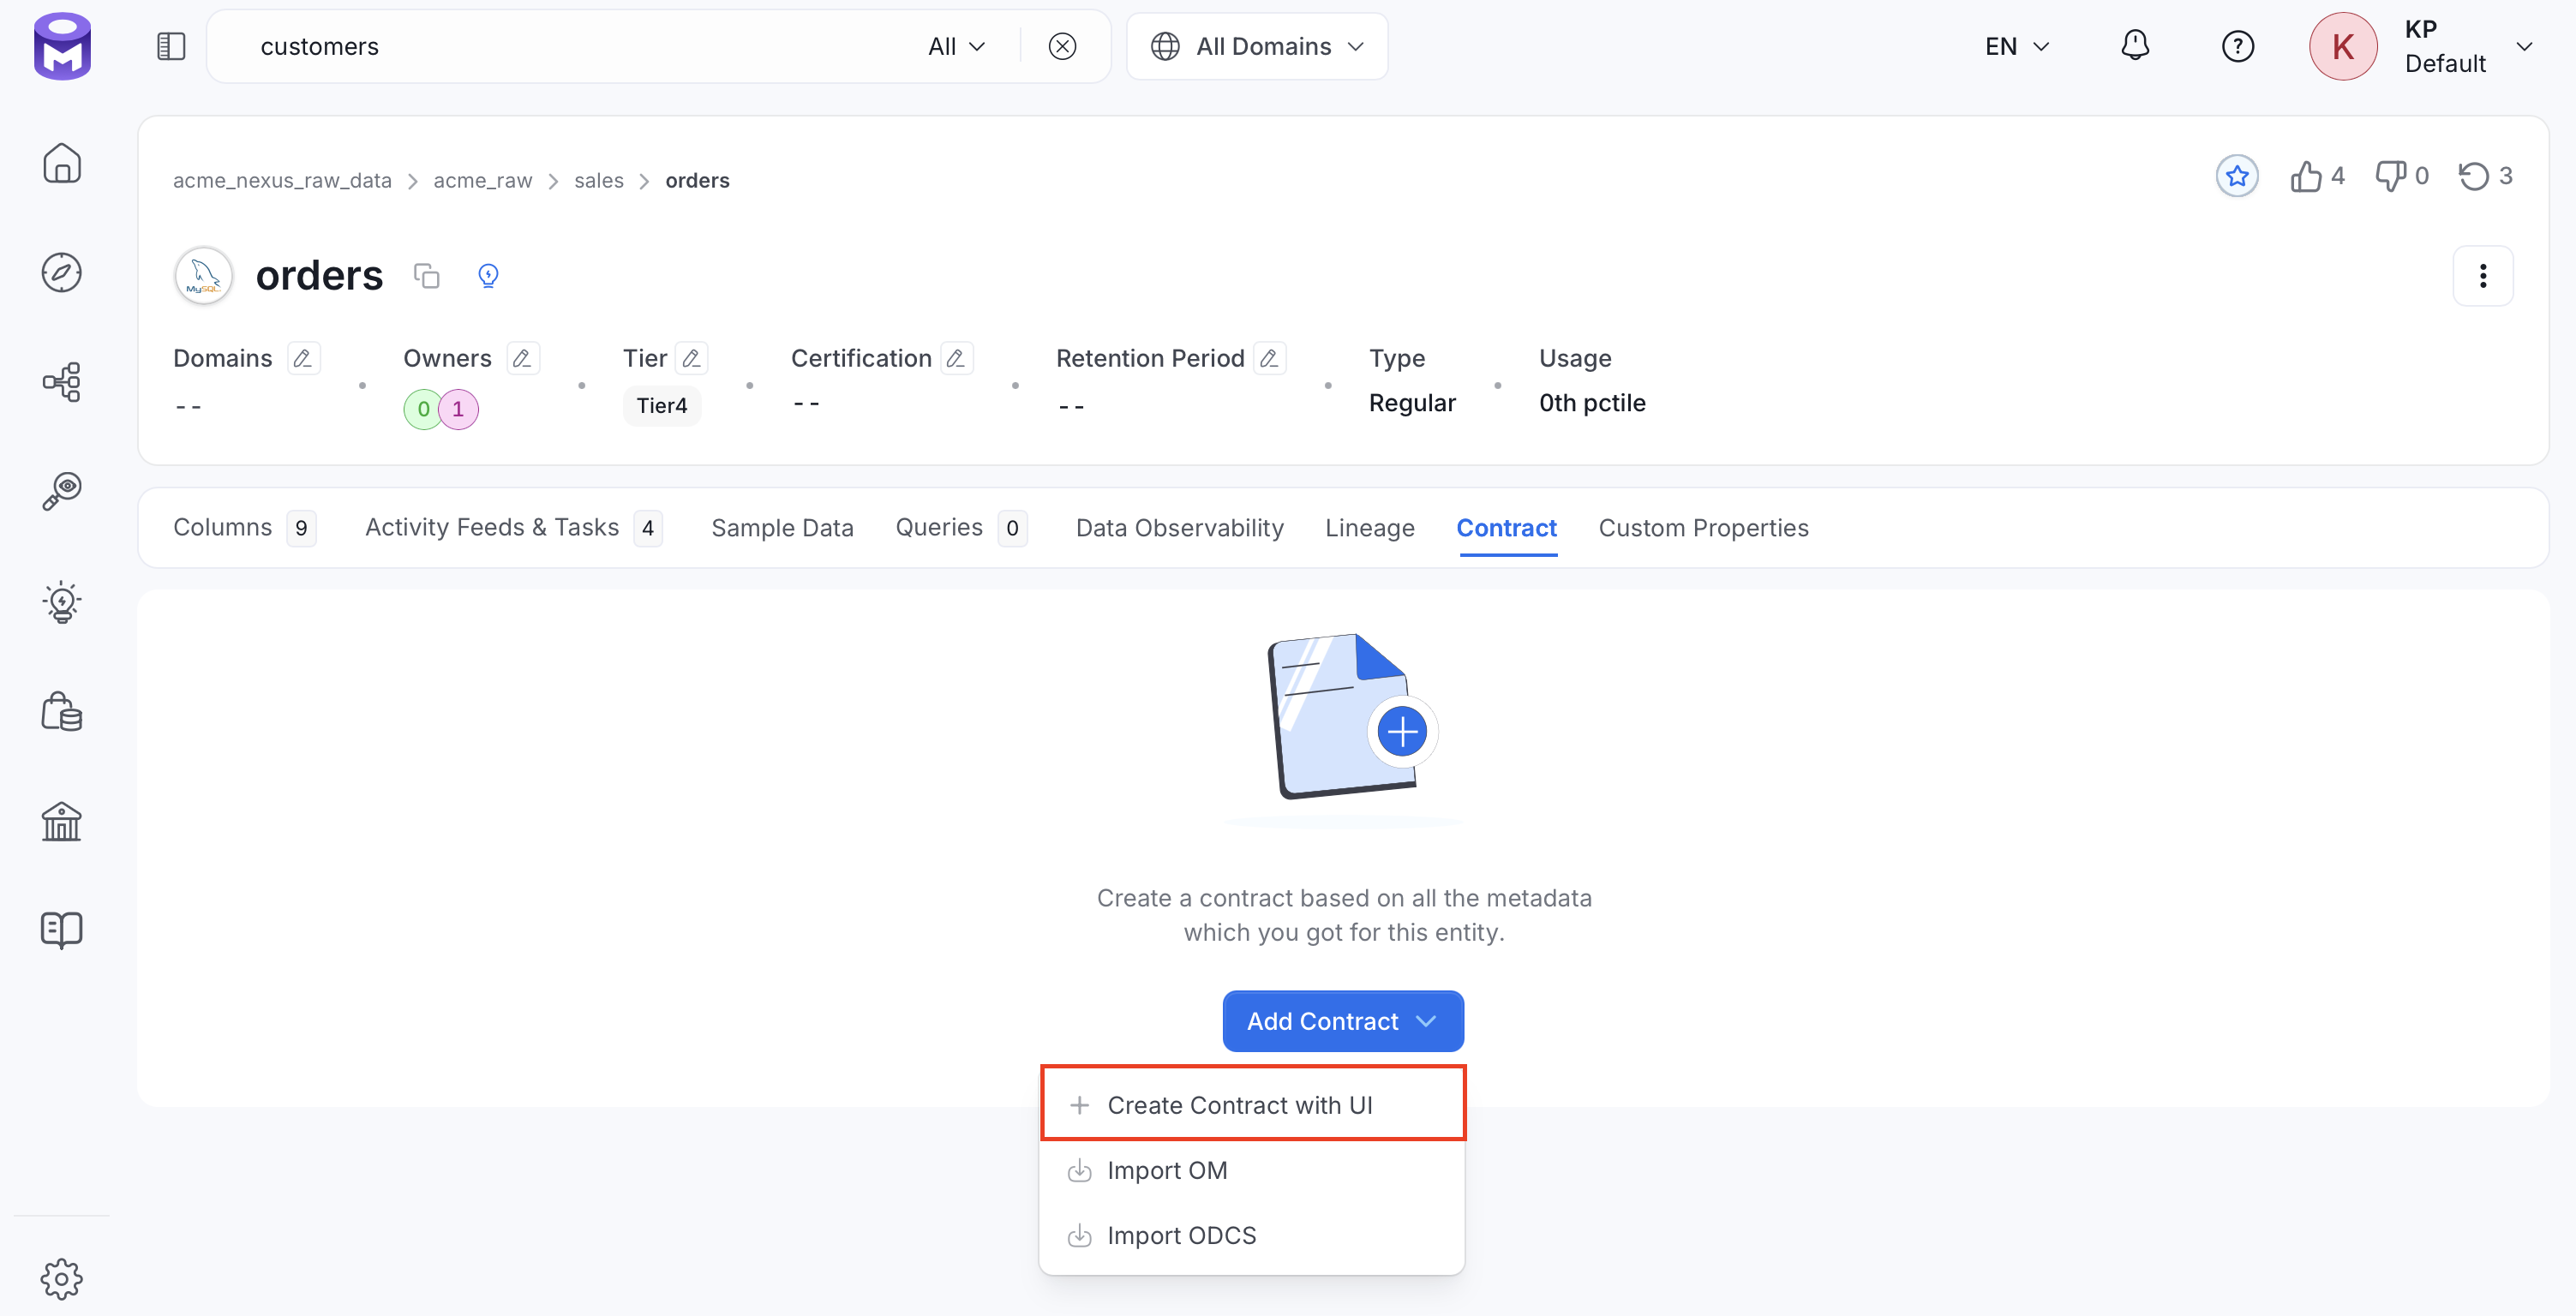Viewport: 2576px width, 1316px height.
Task: Open Domains bag icon in sidebar
Action: point(62,711)
